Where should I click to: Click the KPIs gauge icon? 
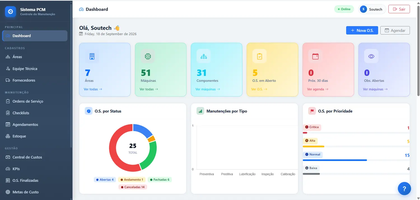8,169
